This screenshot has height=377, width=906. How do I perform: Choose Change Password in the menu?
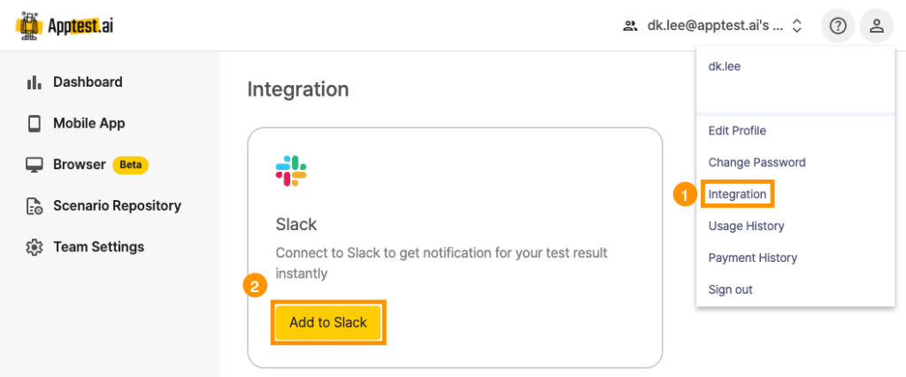click(756, 163)
